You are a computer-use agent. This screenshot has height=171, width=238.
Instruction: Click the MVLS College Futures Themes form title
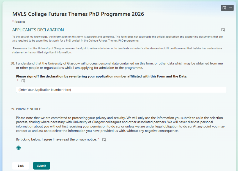[x=78, y=14]
